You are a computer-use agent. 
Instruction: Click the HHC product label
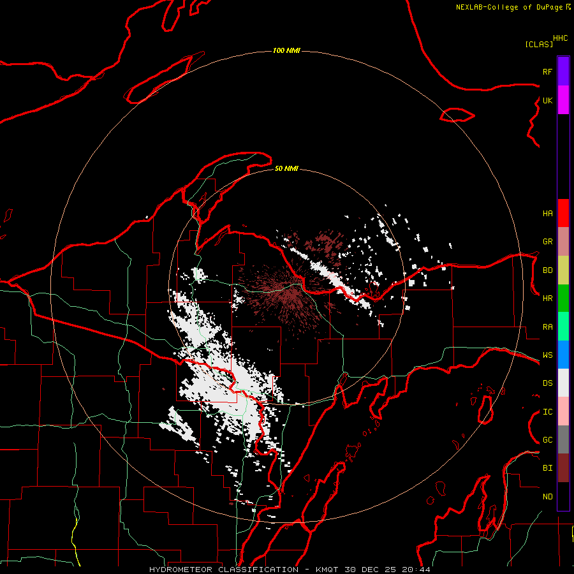(x=560, y=38)
